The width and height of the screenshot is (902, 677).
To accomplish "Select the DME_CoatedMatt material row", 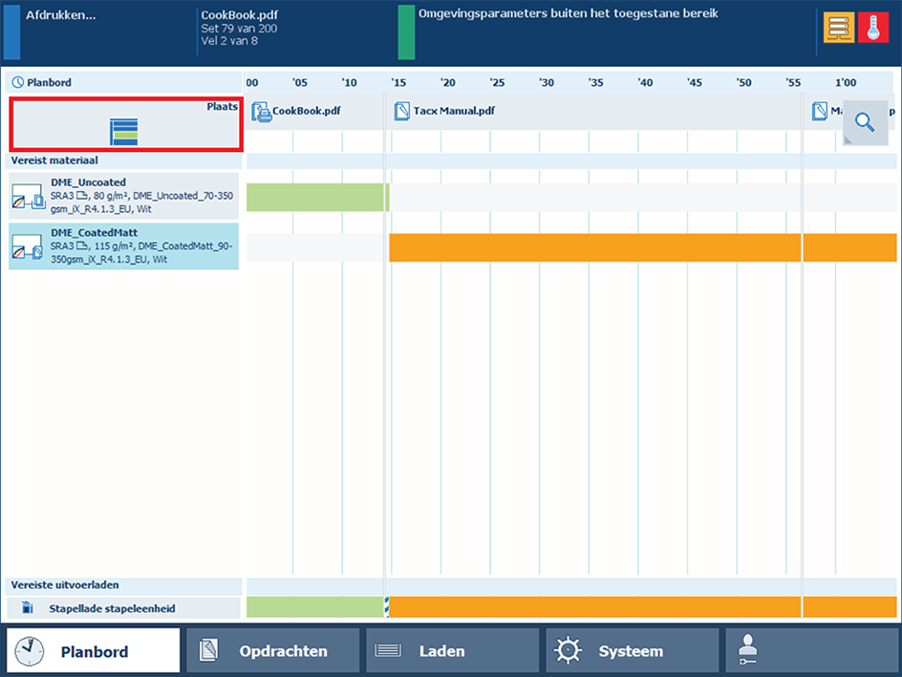I will pyautogui.click(x=123, y=246).
